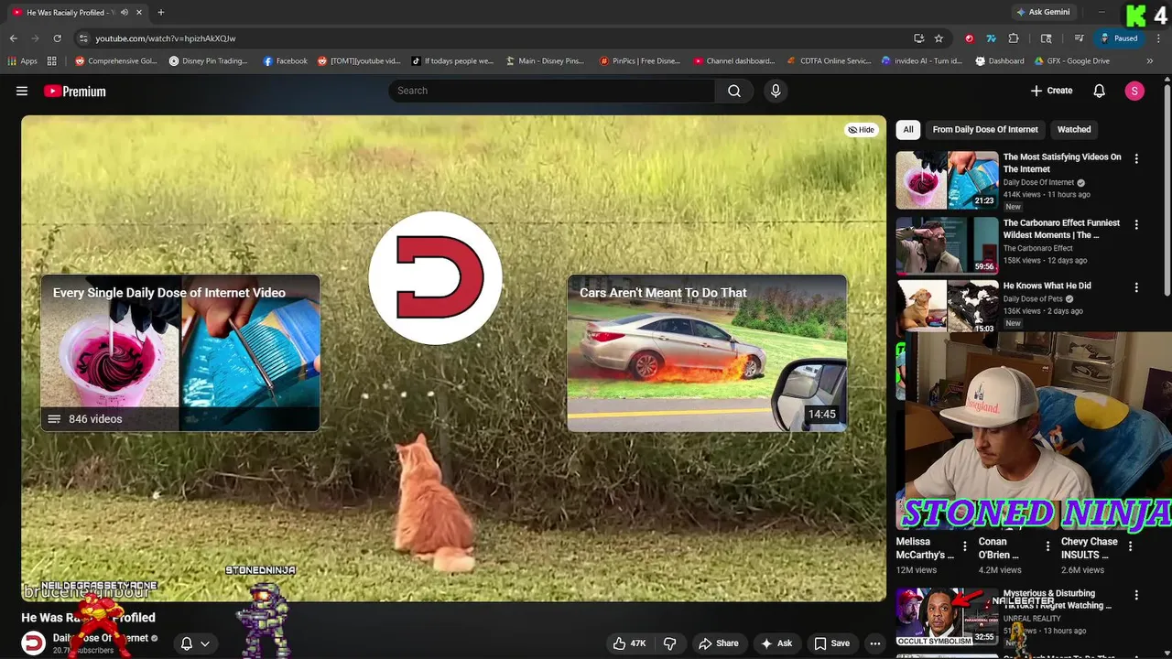Open options for Conan O'Brien video
This screenshot has height=659, width=1172.
coord(1047,546)
